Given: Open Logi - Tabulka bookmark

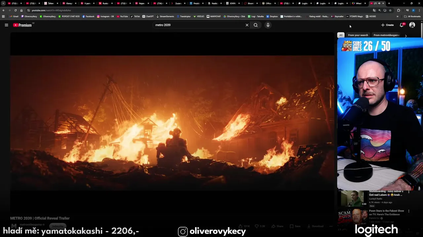Looking at the screenshot, I should click(x=256, y=16).
